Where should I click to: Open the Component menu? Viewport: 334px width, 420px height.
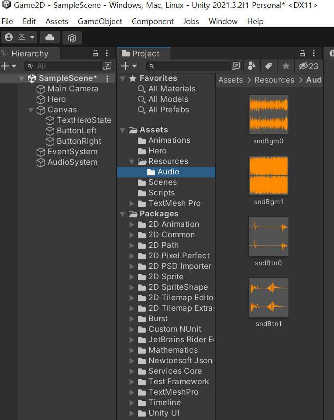[x=152, y=21]
